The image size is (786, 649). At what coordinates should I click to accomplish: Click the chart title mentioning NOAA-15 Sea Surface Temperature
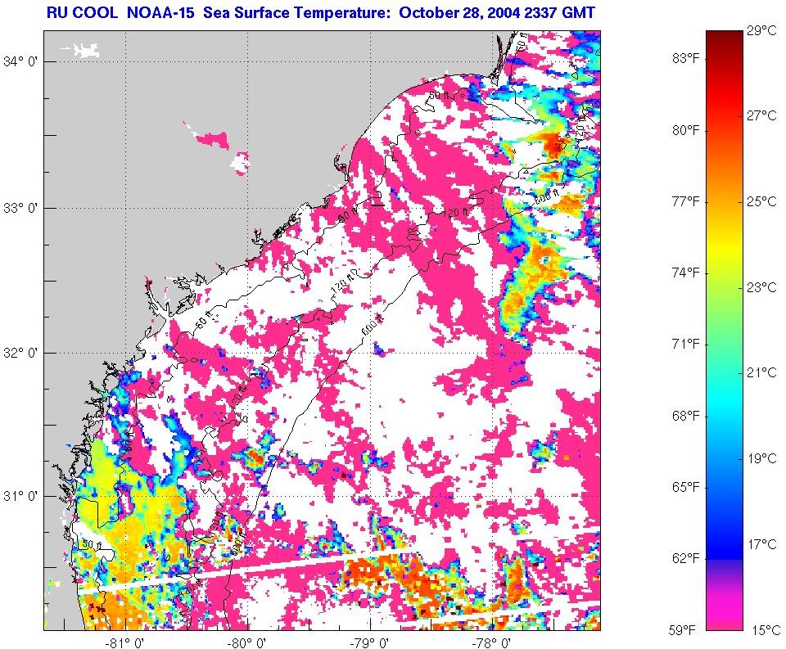(321, 12)
